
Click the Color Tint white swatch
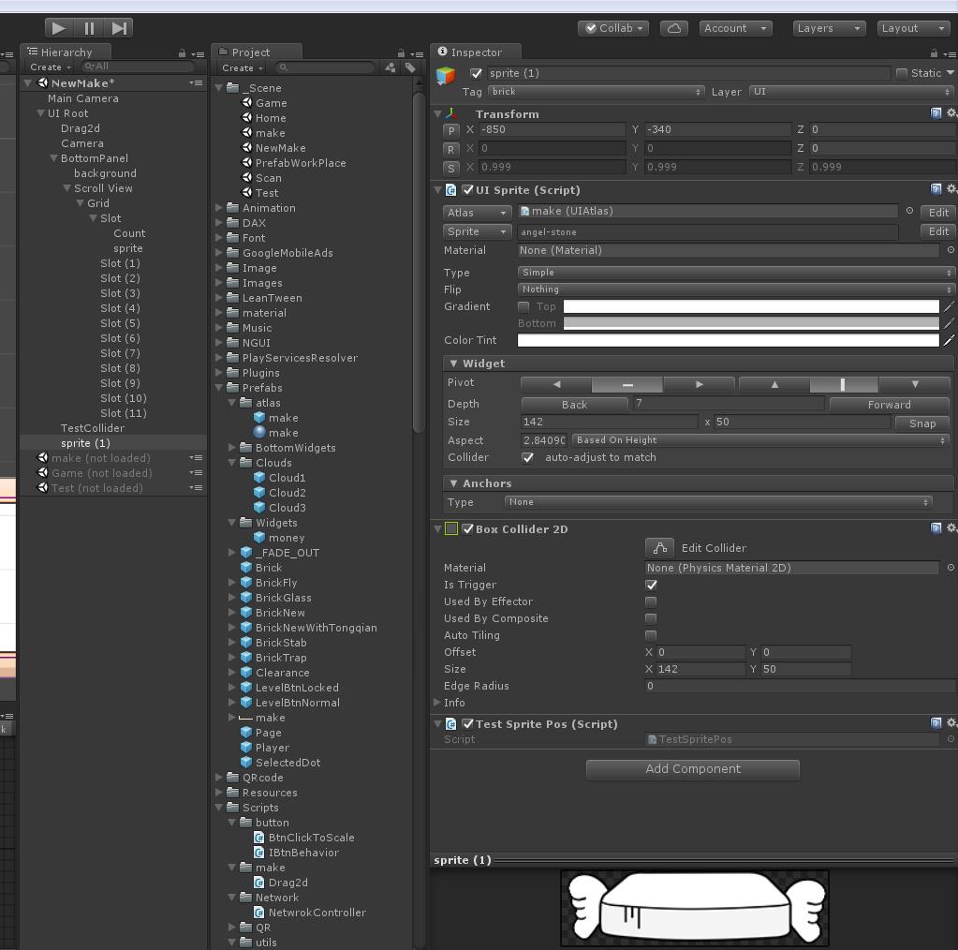click(729, 340)
